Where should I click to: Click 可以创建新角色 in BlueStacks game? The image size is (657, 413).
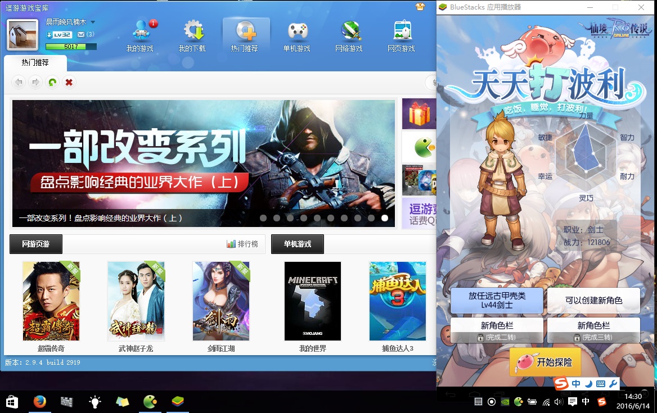pos(594,301)
